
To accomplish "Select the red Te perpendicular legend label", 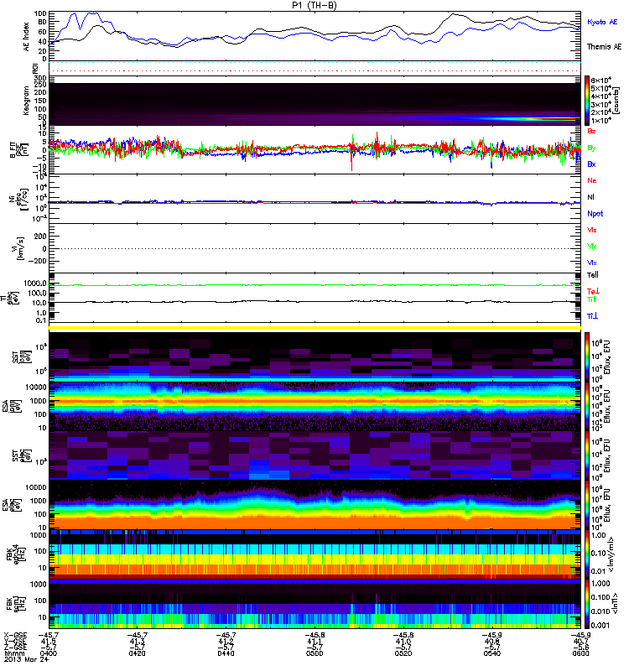I will coord(593,291).
